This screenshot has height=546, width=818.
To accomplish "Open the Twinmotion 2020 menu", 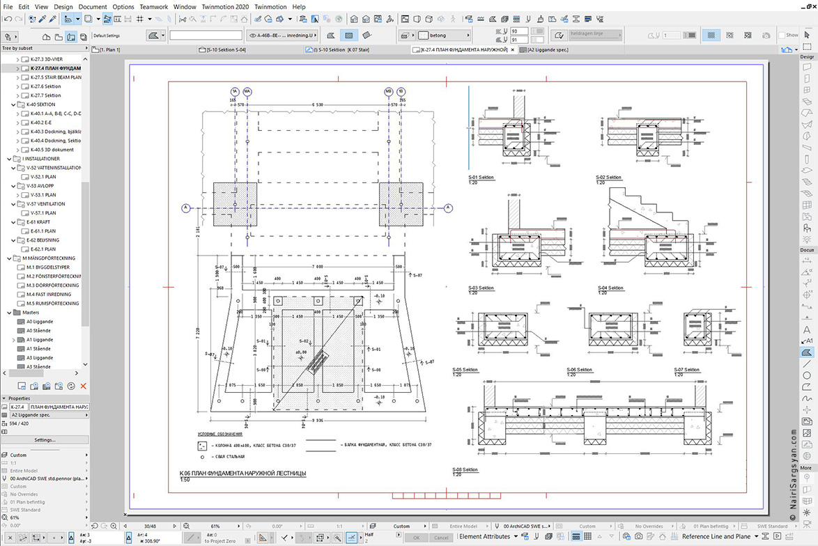I will (x=225, y=7).
